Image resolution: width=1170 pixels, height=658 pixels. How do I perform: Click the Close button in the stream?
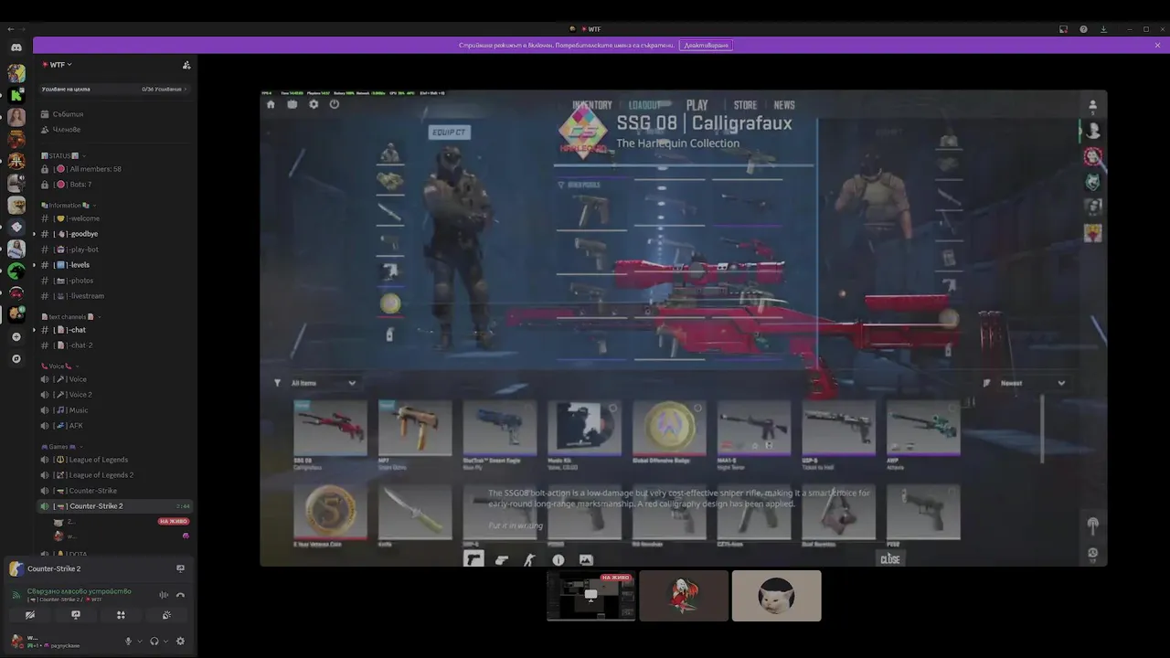tap(889, 559)
